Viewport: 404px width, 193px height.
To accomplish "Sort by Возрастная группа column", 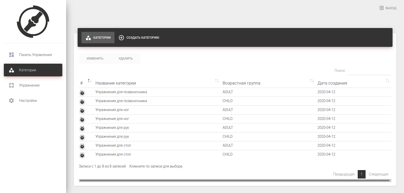I will [x=312, y=81].
